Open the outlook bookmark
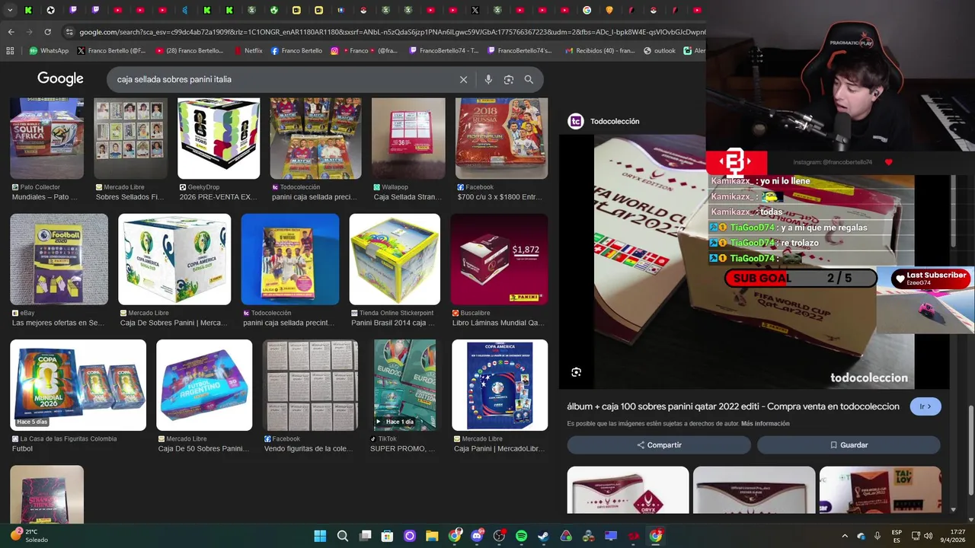 tap(659, 51)
